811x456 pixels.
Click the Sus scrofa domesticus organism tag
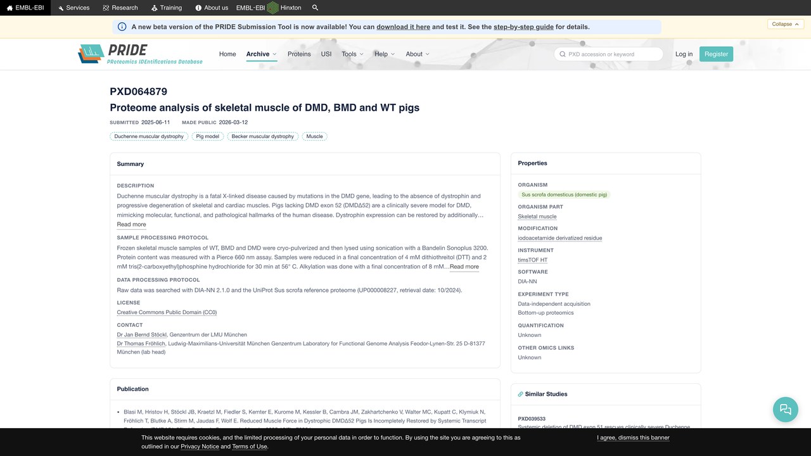tap(565, 194)
